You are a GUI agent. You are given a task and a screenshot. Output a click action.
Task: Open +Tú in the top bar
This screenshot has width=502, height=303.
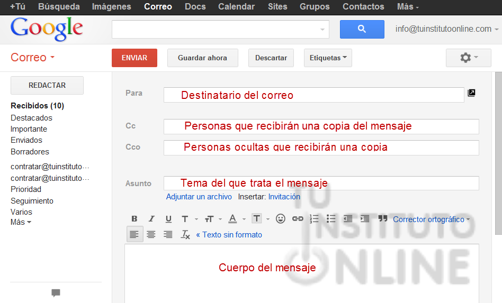[17, 7]
